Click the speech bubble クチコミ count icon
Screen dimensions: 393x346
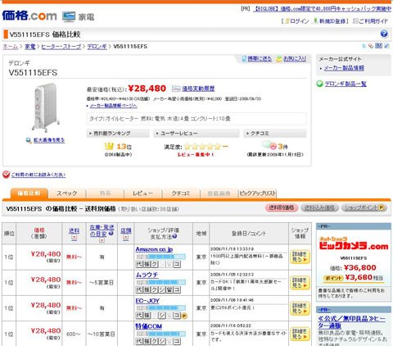pos(269,145)
